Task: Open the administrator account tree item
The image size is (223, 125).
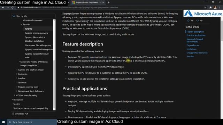Action: [x=32, y=20]
